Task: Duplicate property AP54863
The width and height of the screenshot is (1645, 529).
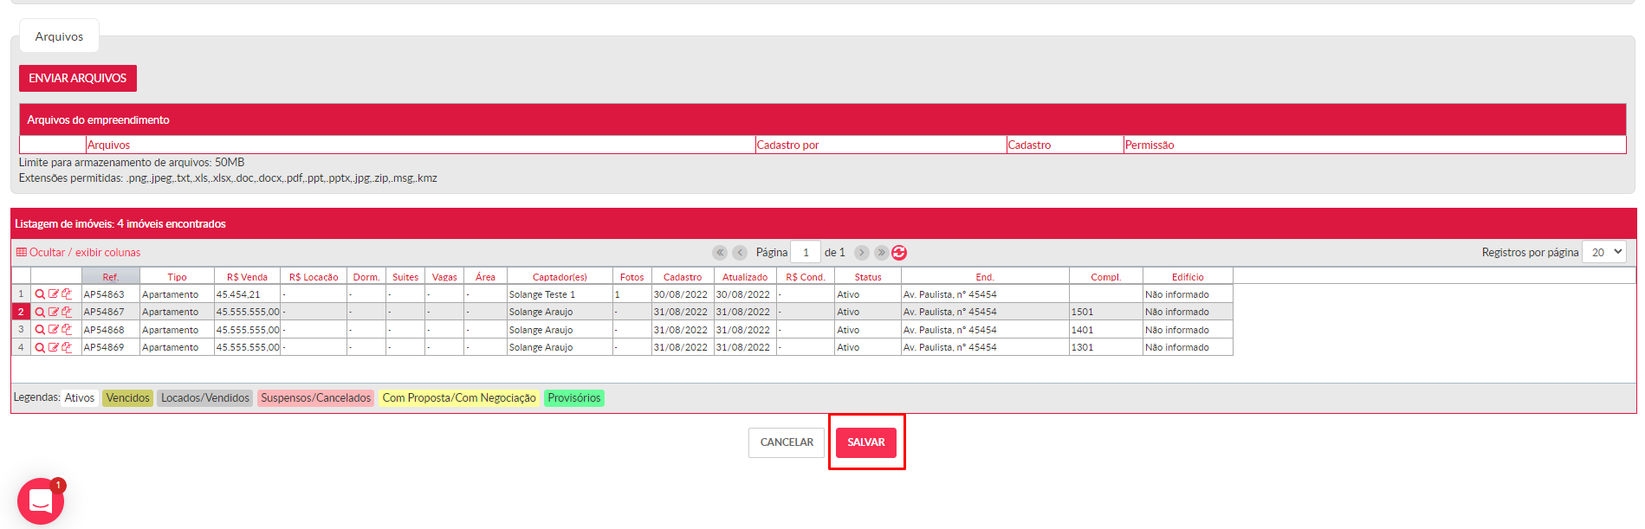Action: point(67,294)
